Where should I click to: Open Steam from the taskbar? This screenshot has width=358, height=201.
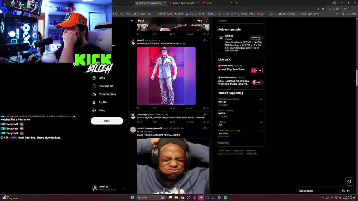(x=213, y=198)
